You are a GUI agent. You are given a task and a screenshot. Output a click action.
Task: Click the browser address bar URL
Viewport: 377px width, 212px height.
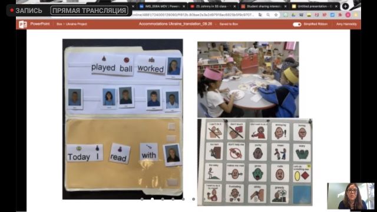pyautogui.click(x=193, y=15)
